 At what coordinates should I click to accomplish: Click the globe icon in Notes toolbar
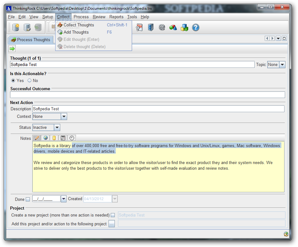[45, 138]
